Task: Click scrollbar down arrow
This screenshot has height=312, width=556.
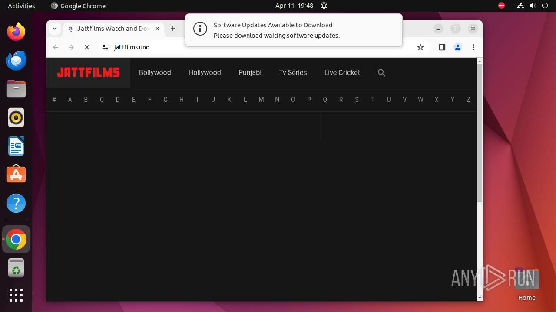Action: click(480, 298)
